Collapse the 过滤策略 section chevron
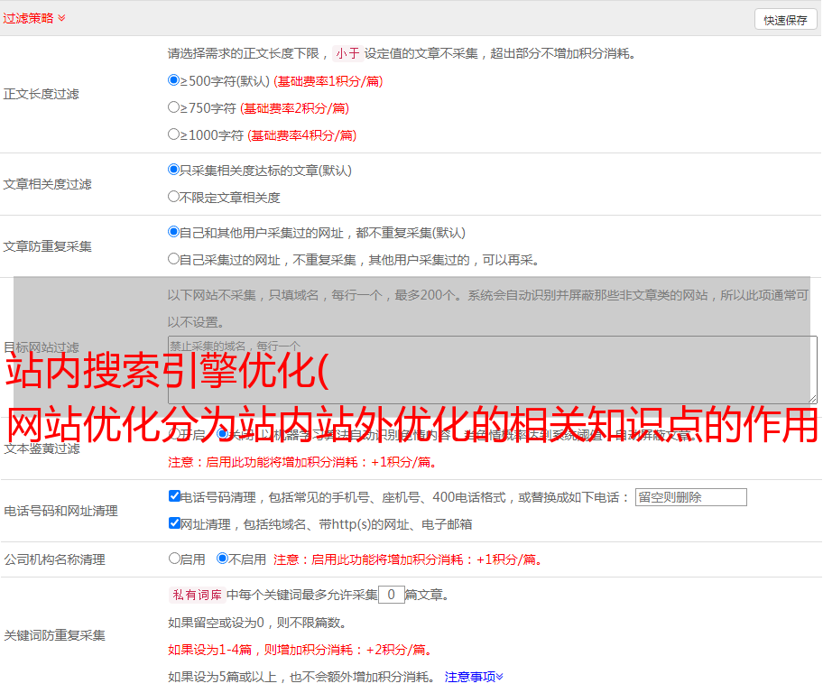The height and width of the screenshot is (693, 823). tap(61, 18)
